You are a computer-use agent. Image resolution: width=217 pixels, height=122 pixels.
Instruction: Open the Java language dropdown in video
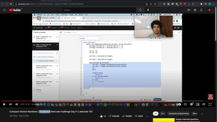click(90, 38)
